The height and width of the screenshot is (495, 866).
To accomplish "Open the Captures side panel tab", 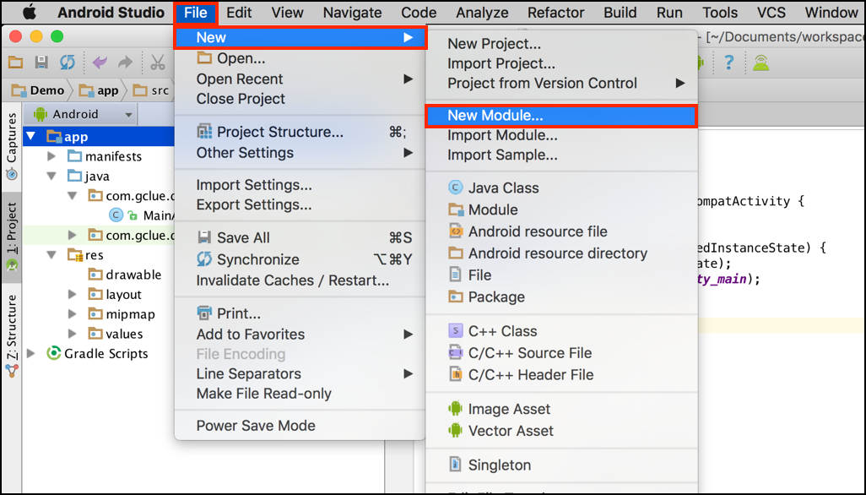I will pos(12,144).
